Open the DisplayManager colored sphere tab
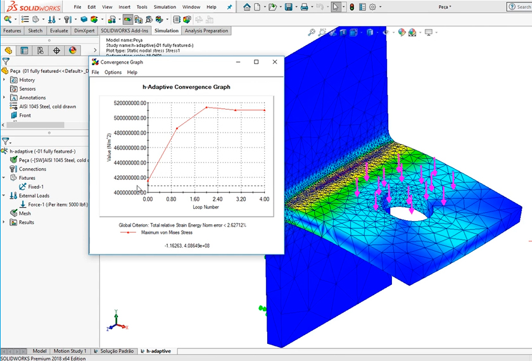The height and width of the screenshot is (361, 532). click(73, 51)
